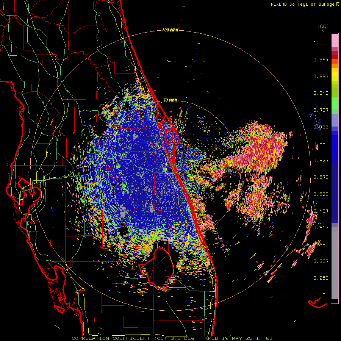Click the light green segment of the color bar
The width and height of the screenshot is (341, 341).
click(x=335, y=103)
